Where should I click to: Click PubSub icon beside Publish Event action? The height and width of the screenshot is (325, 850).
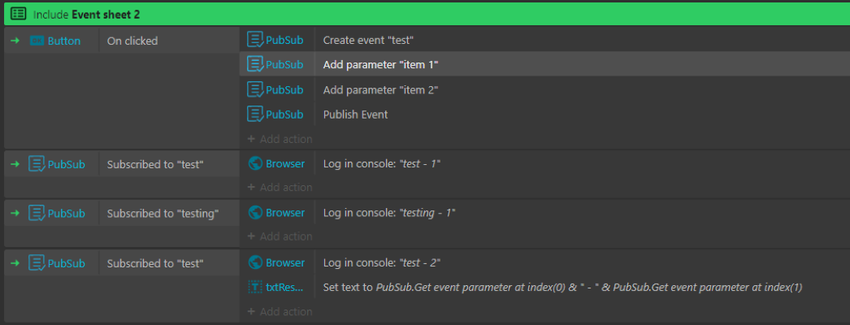click(x=255, y=114)
